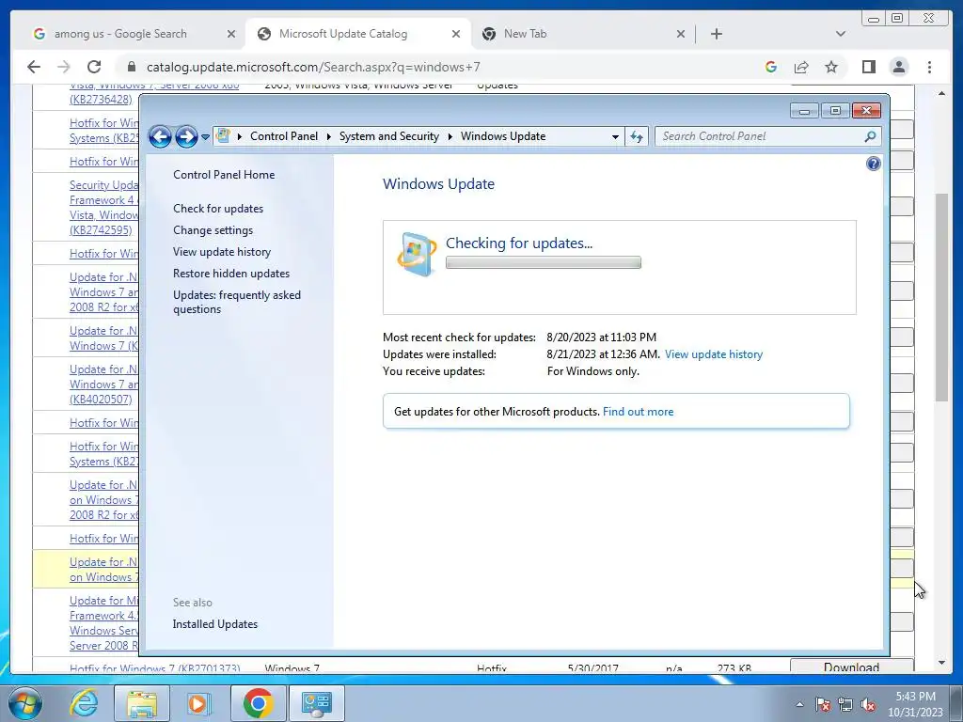Open Updates: frequently asked questions
This screenshot has height=722, width=963.
click(x=236, y=302)
